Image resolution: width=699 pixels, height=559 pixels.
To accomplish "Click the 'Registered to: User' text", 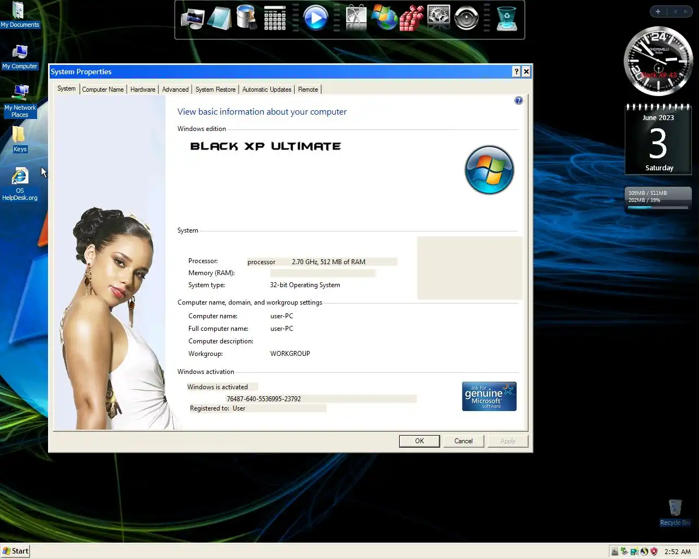I will 217,408.
